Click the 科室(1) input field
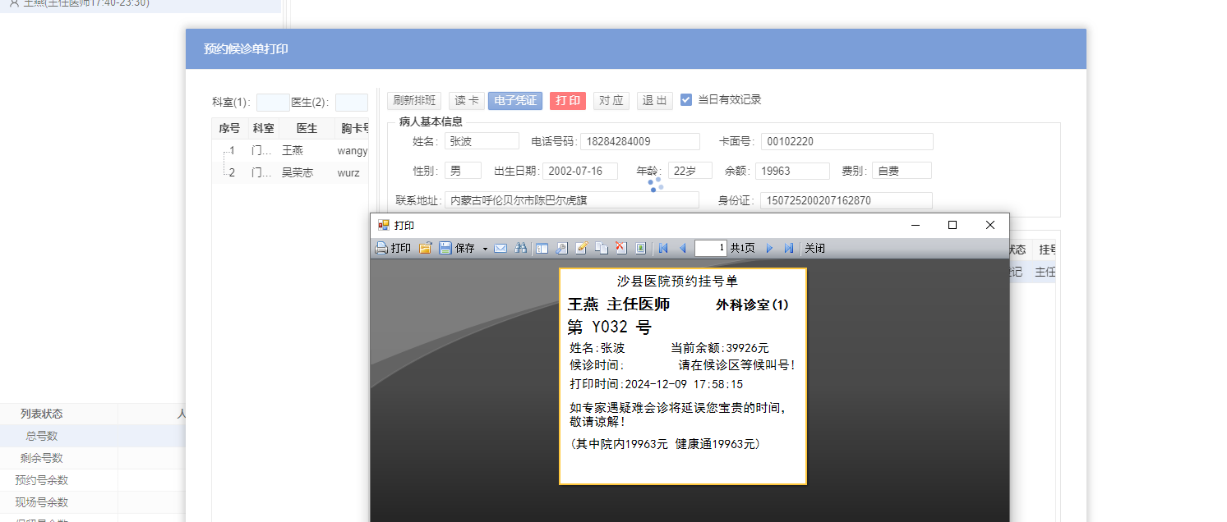The height and width of the screenshot is (522, 1227). [273, 103]
